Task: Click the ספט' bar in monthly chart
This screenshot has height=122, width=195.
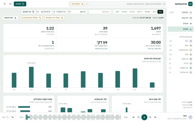Action: (31, 77)
